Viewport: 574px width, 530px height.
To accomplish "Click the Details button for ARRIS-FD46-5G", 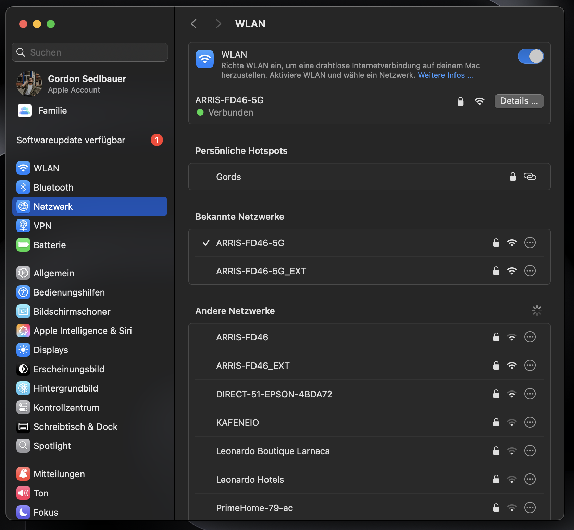I will click(519, 101).
